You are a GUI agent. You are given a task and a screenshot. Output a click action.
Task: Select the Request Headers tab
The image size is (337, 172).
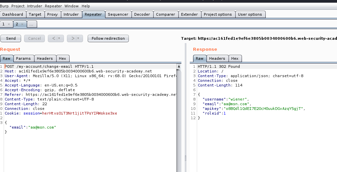pyautogui.click(x=45, y=58)
